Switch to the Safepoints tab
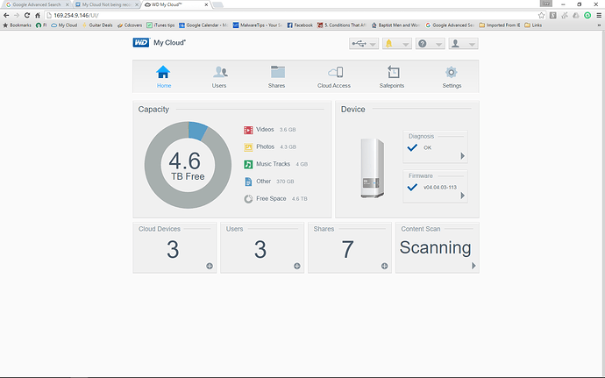The height and width of the screenshot is (378, 605). [x=392, y=76]
